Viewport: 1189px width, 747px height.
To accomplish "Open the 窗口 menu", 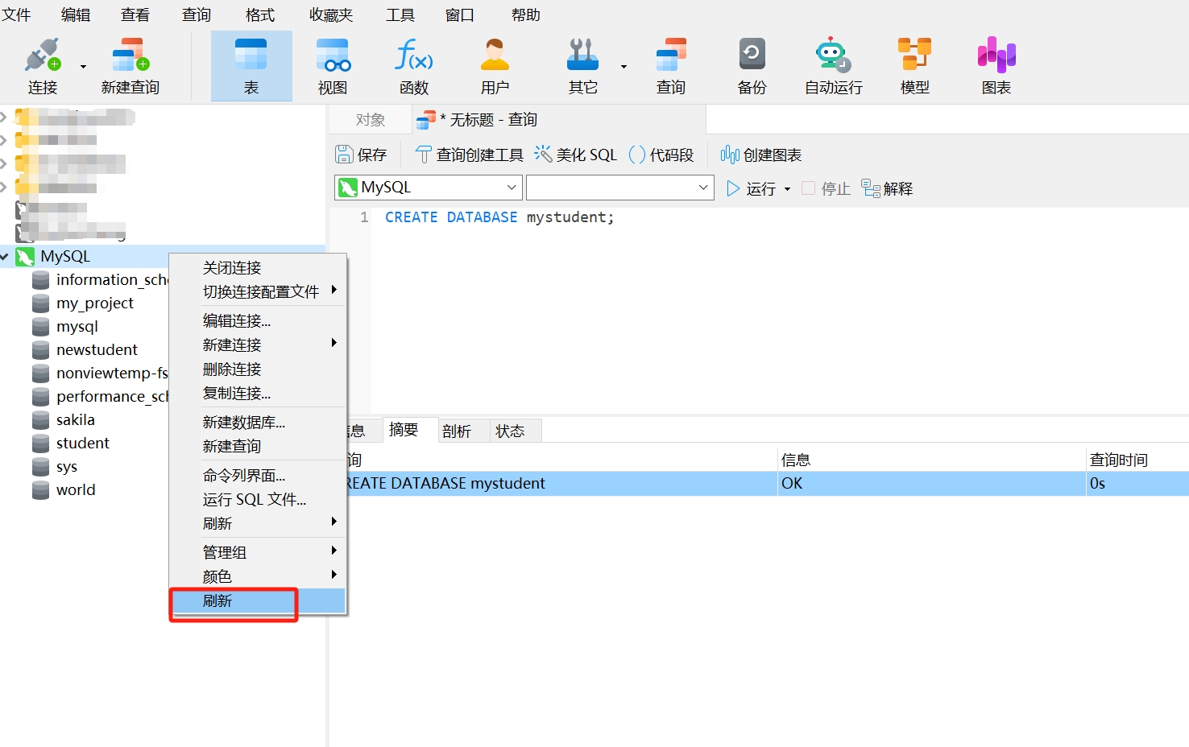I will [x=460, y=14].
